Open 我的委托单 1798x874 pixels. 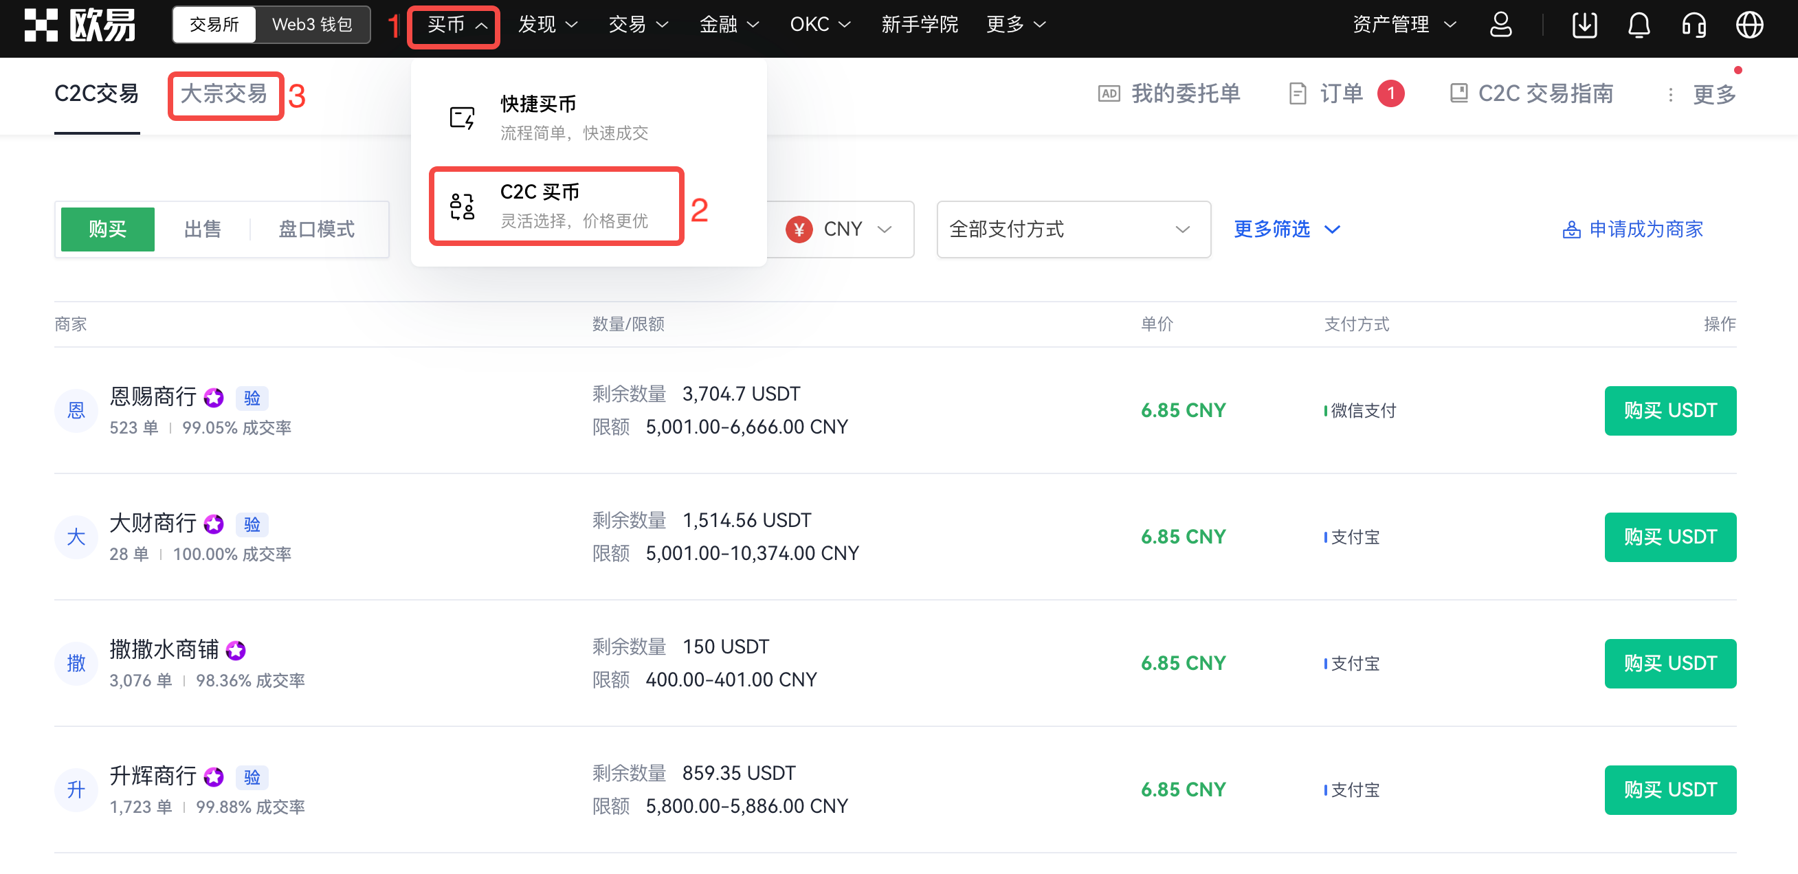[1169, 93]
